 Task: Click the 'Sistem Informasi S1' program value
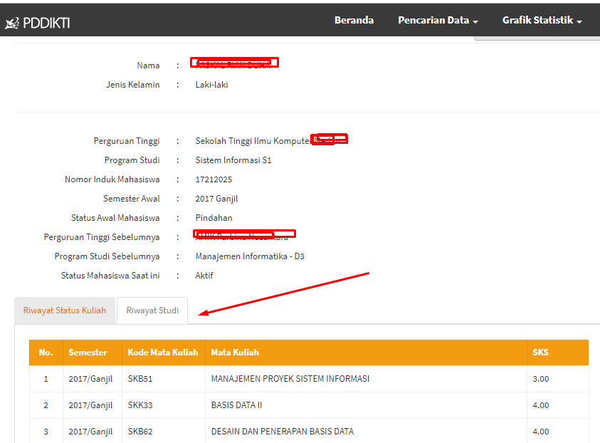pos(233,160)
